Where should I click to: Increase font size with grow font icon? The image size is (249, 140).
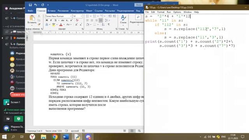76,24
